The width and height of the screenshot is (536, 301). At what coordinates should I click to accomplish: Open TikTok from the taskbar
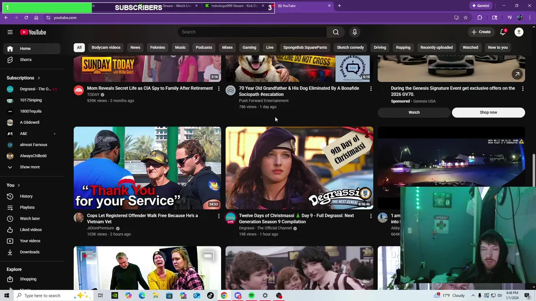pos(210,296)
